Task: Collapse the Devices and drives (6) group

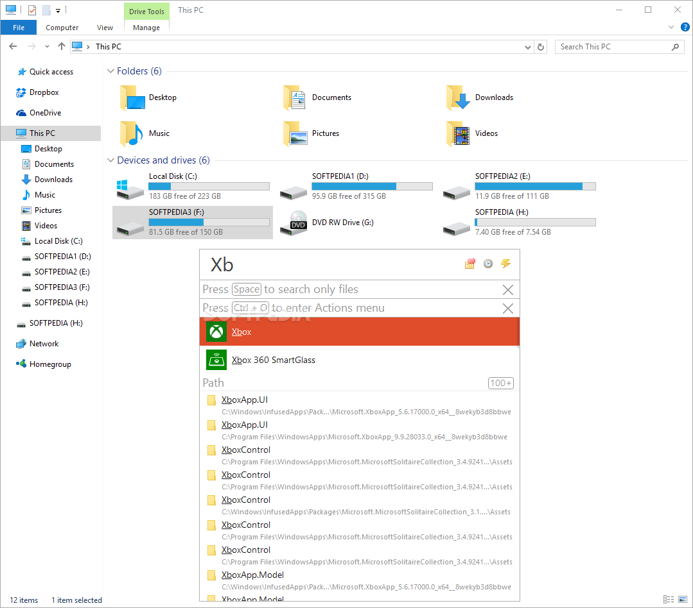Action: [x=111, y=160]
